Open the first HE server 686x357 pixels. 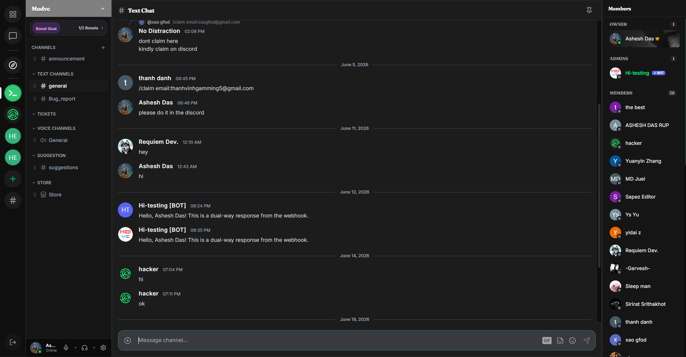tap(13, 136)
